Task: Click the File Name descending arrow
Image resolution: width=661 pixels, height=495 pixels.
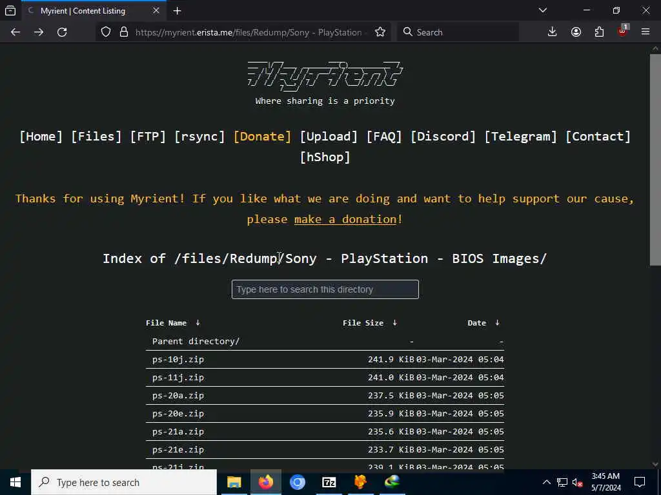Action: (x=198, y=323)
